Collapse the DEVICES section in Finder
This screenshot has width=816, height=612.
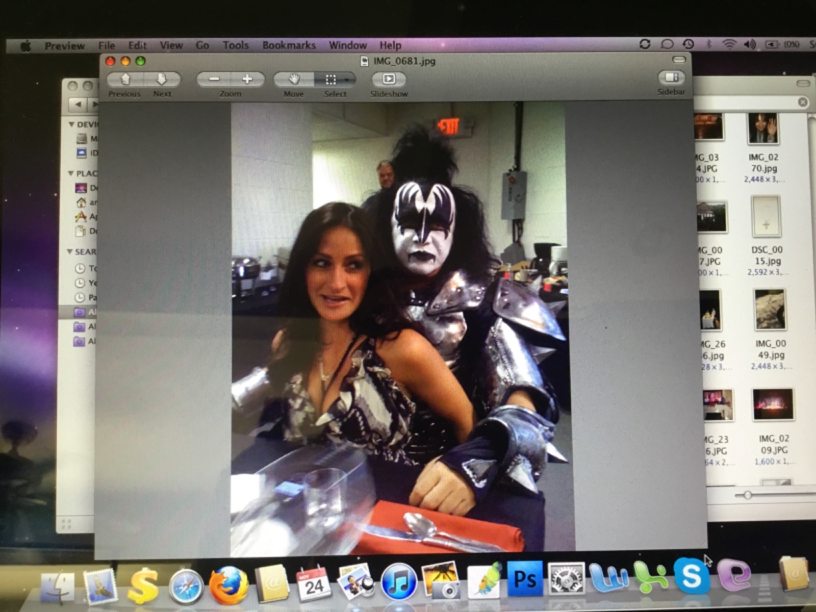(72, 124)
